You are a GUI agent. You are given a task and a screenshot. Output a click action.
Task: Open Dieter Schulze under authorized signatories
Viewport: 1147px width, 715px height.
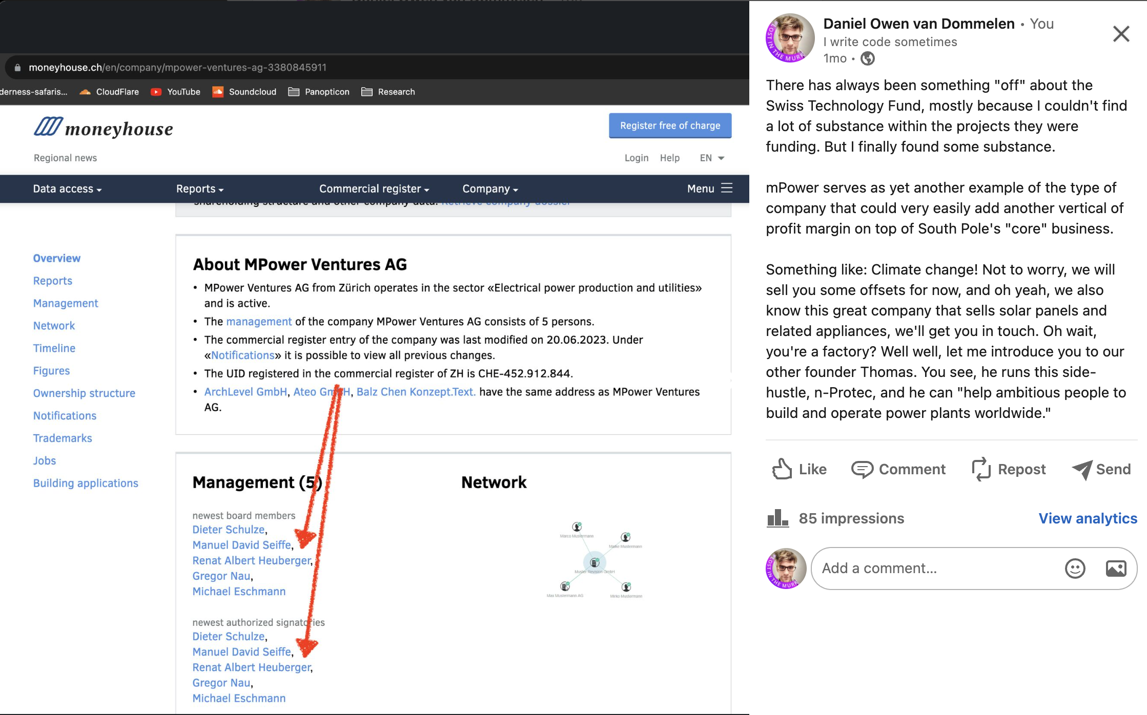click(x=229, y=637)
